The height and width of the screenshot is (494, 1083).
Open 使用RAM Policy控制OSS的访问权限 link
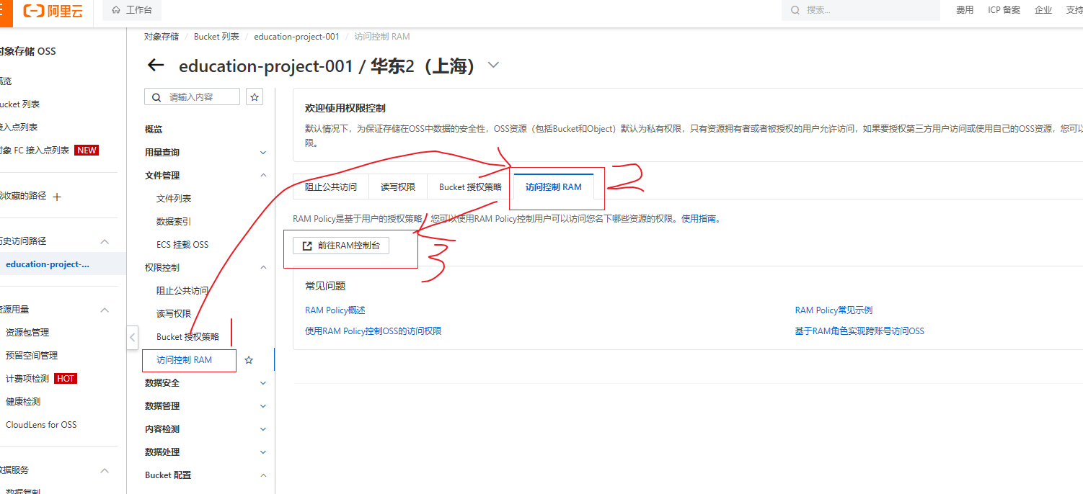click(373, 331)
